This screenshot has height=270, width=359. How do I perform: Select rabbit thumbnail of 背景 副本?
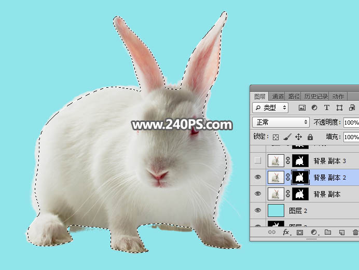[276, 194]
